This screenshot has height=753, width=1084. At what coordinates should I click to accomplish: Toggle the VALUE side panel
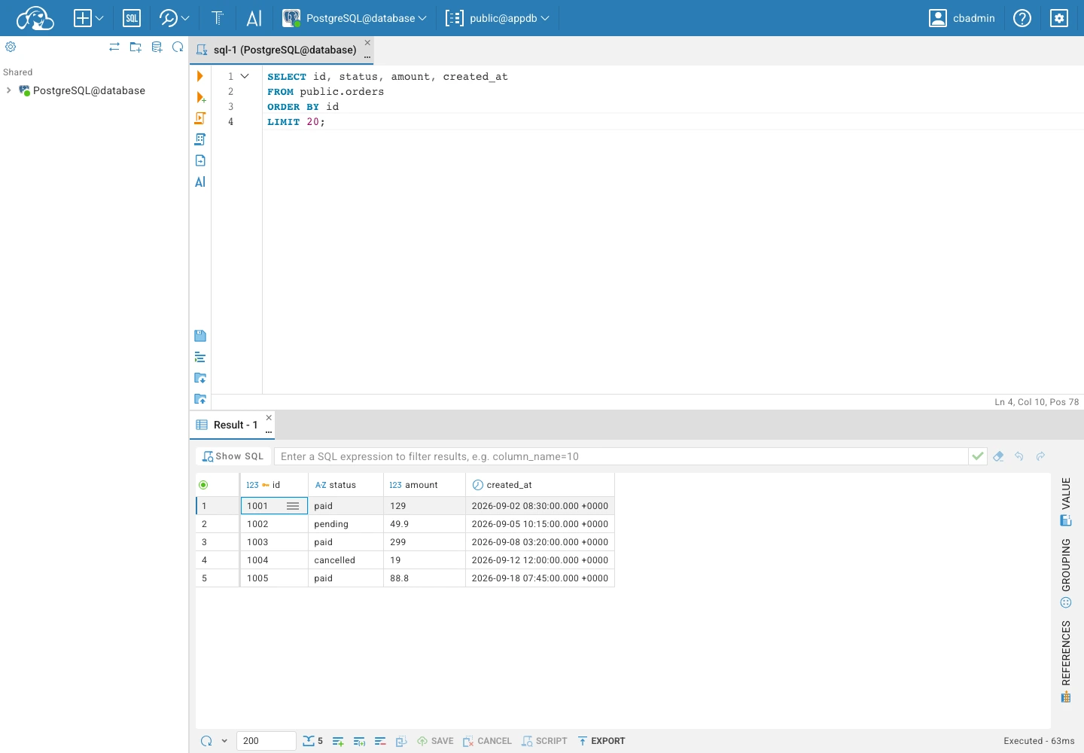[1066, 501]
